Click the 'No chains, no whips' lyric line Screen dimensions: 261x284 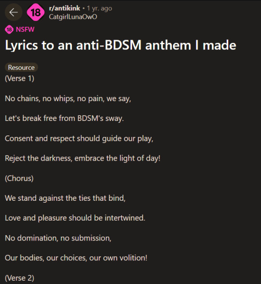68,99
